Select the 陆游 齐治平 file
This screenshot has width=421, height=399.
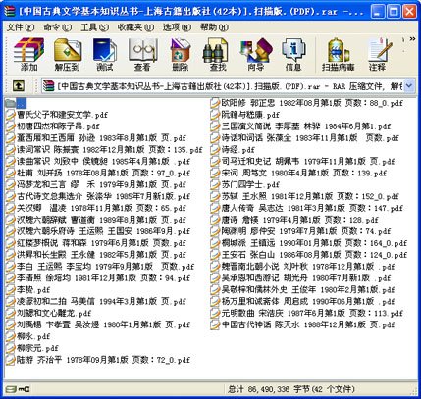point(98,360)
